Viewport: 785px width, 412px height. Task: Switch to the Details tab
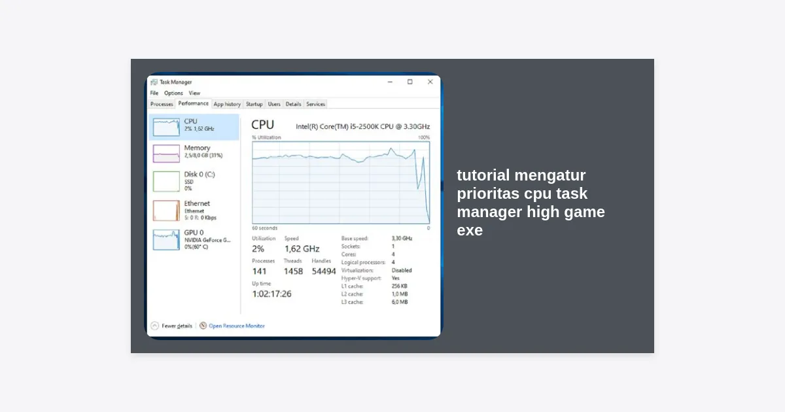[x=293, y=104]
